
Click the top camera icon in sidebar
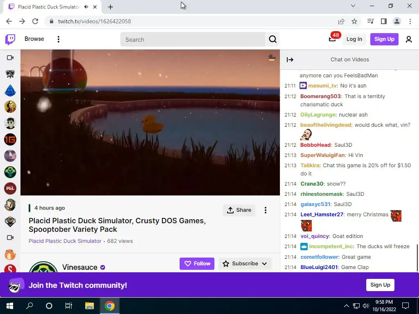[x=10, y=58]
